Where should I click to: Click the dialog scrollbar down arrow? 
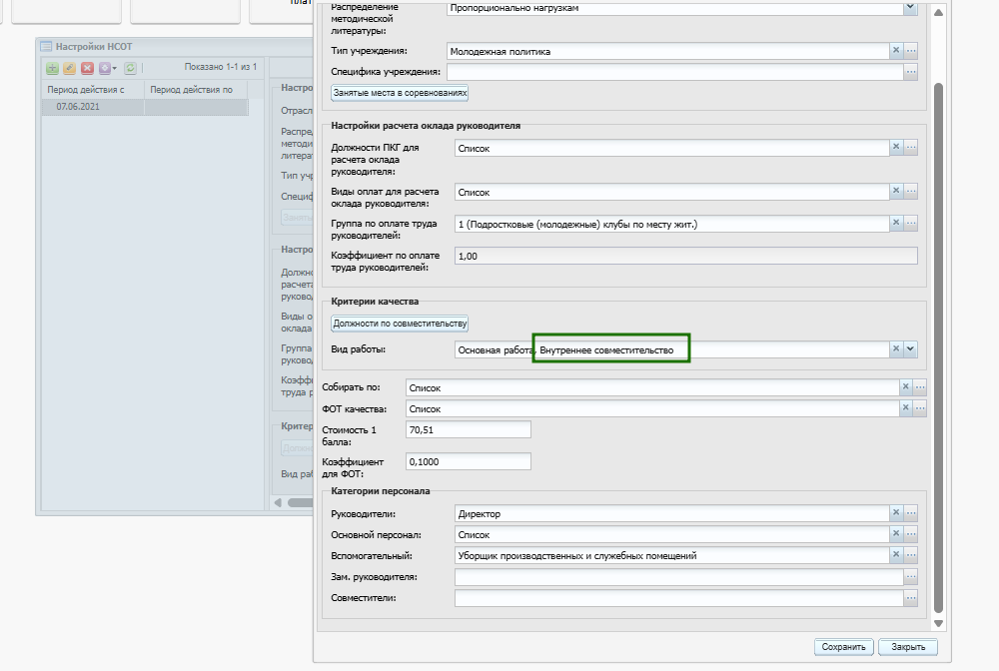pyautogui.click(x=938, y=624)
